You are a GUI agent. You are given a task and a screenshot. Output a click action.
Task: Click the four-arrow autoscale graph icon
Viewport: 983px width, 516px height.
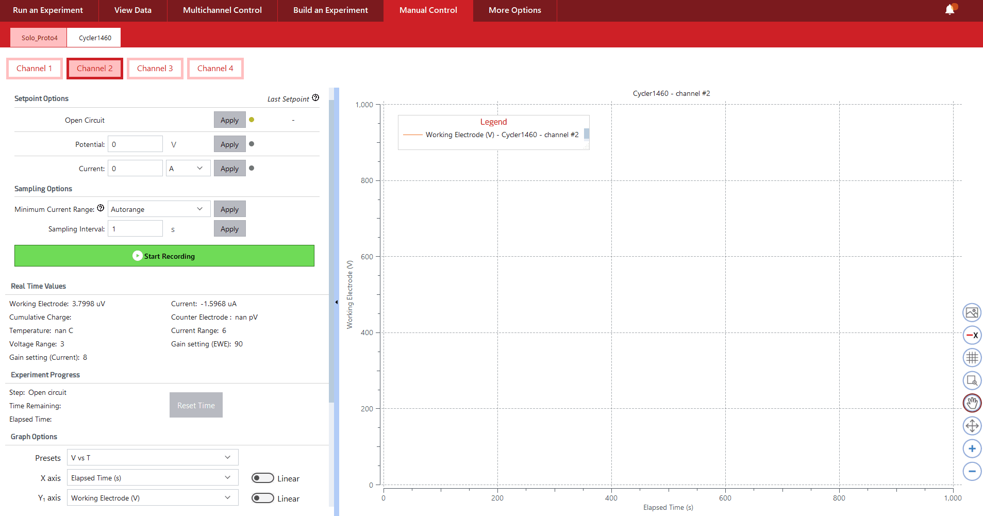972,426
